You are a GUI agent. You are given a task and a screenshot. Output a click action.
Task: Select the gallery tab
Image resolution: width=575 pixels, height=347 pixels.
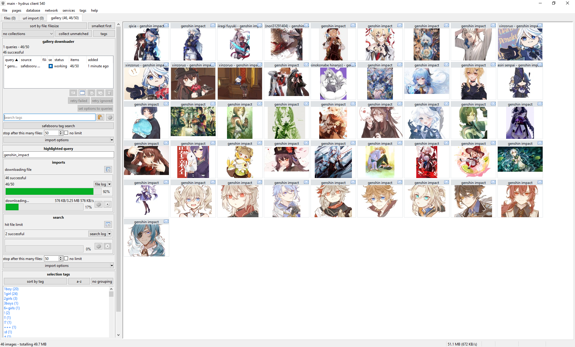[x=65, y=18]
